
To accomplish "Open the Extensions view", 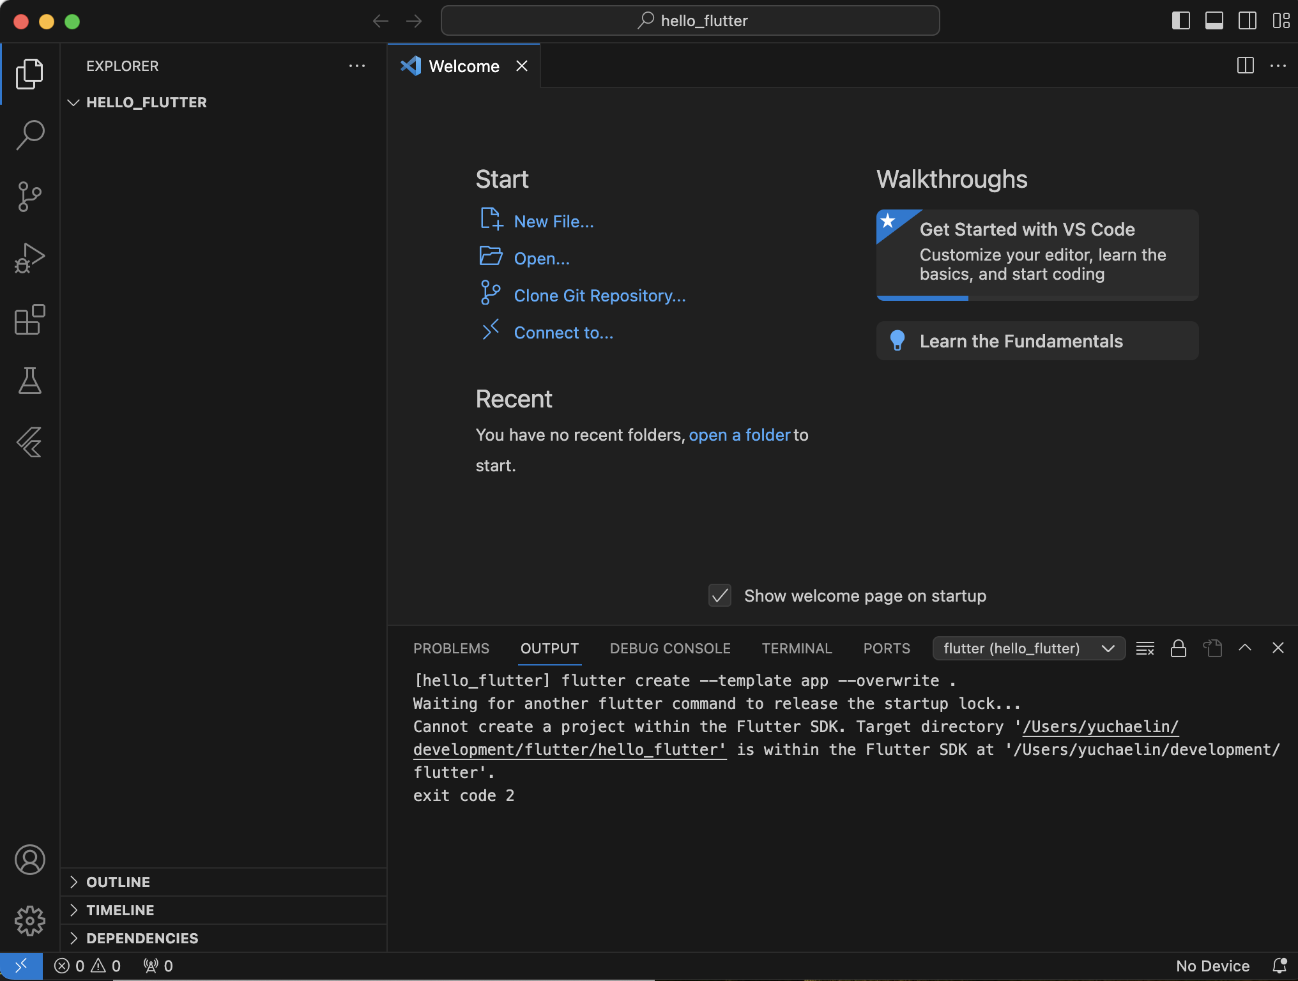I will (29, 319).
